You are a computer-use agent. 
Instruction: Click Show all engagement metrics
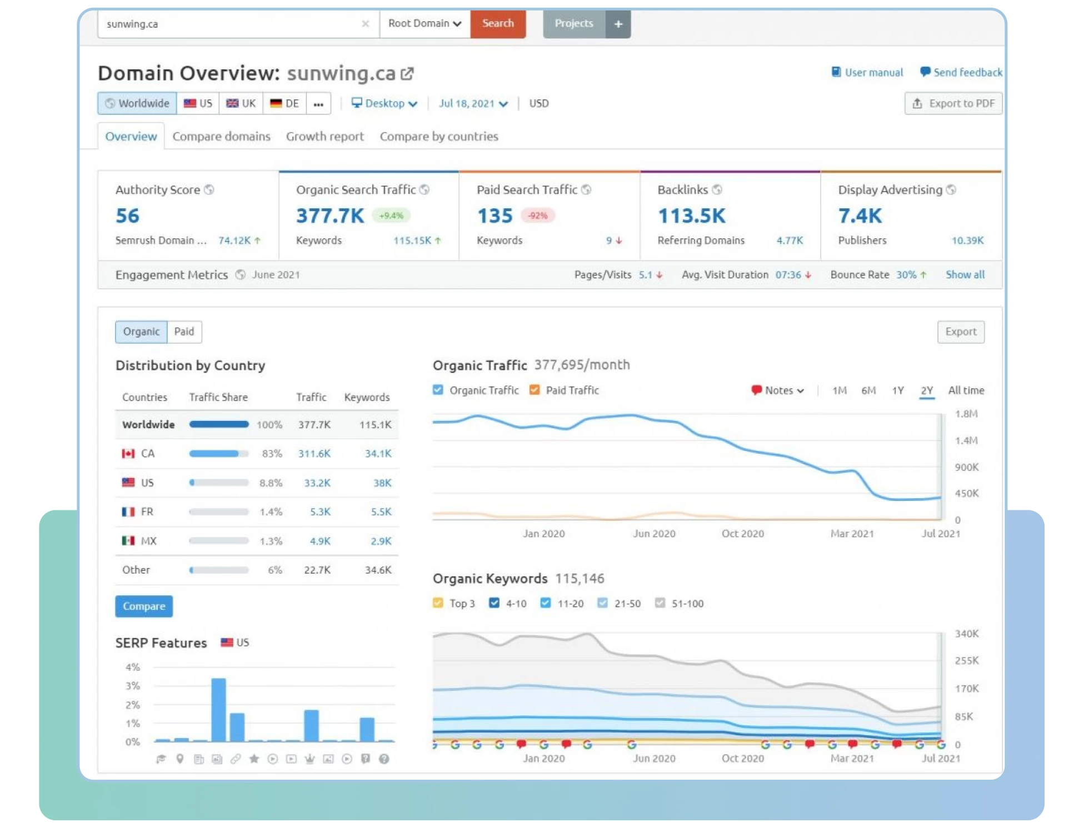[965, 274]
